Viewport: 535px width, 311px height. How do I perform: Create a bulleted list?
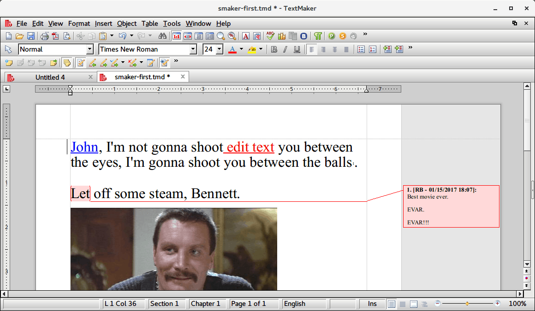(x=361, y=49)
